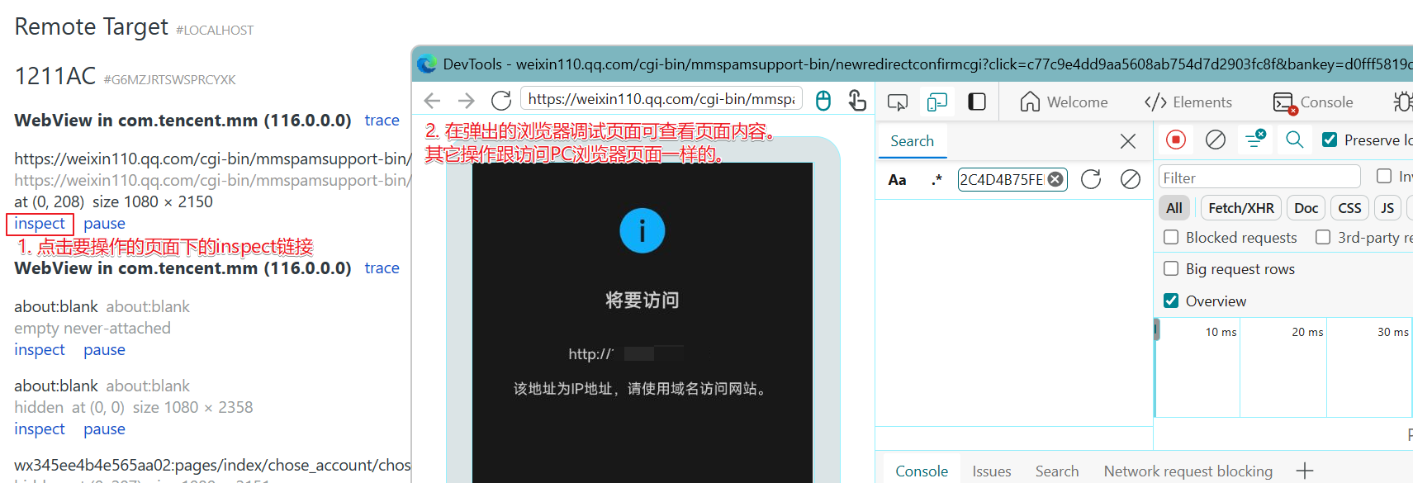Click the blue info icon in screencast
Image resolution: width=1413 pixels, height=483 pixels.
(642, 230)
